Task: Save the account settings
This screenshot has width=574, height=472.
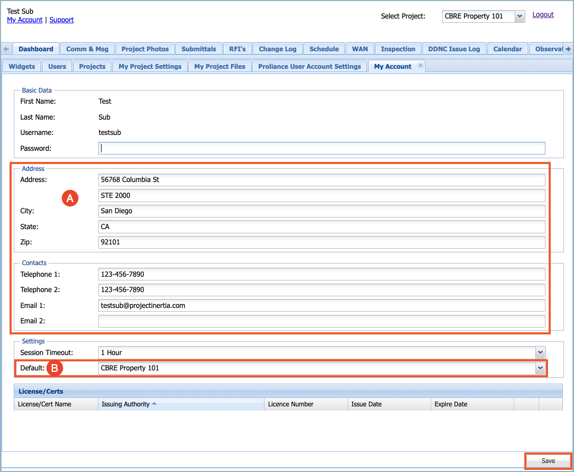Action: point(548,461)
